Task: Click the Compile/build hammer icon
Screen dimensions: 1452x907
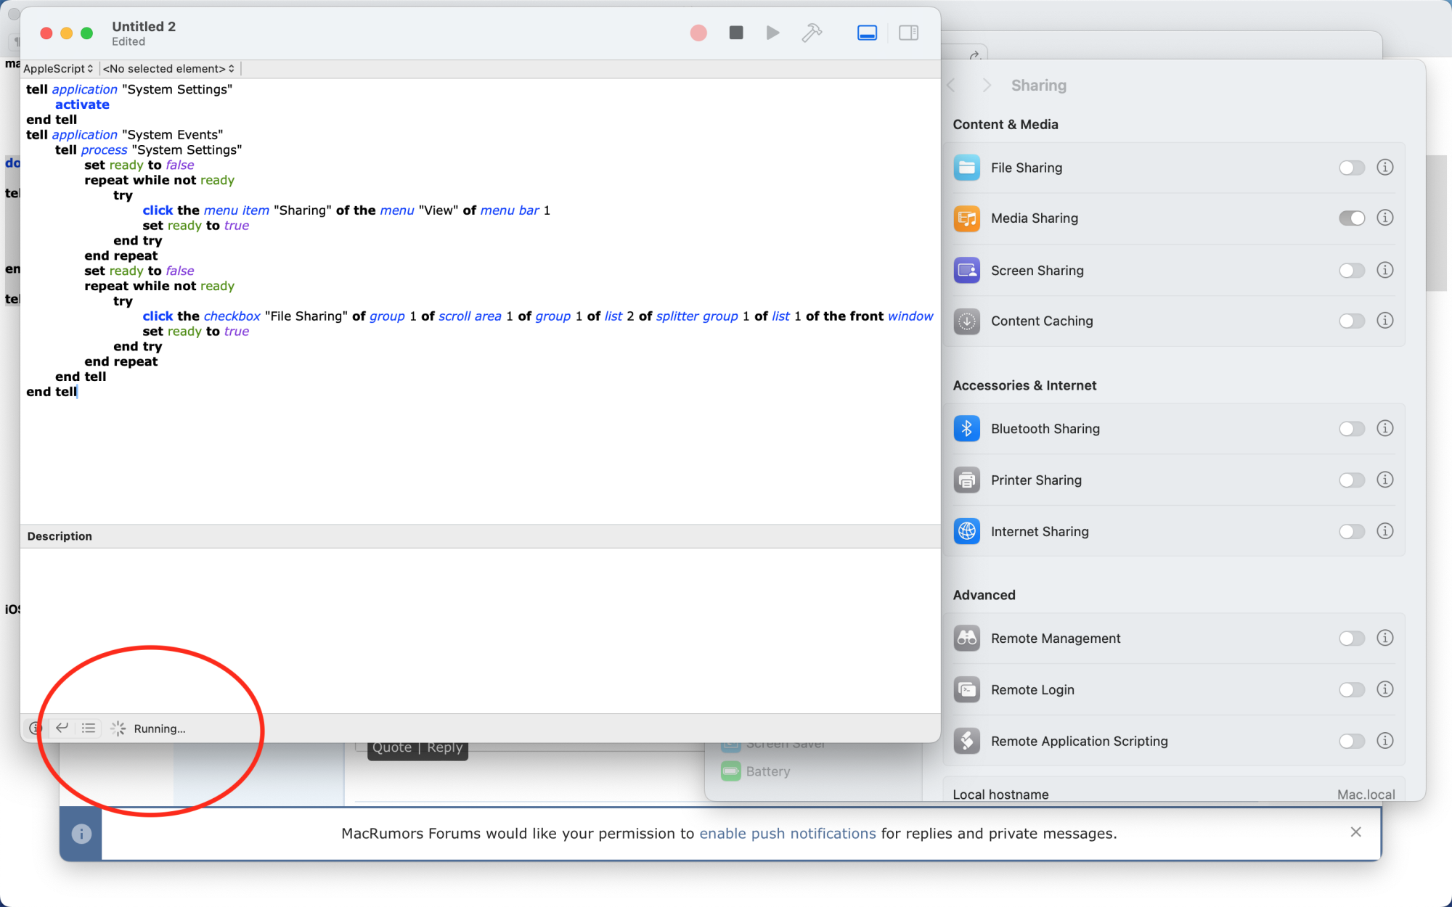Action: pyautogui.click(x=811, y=33)
